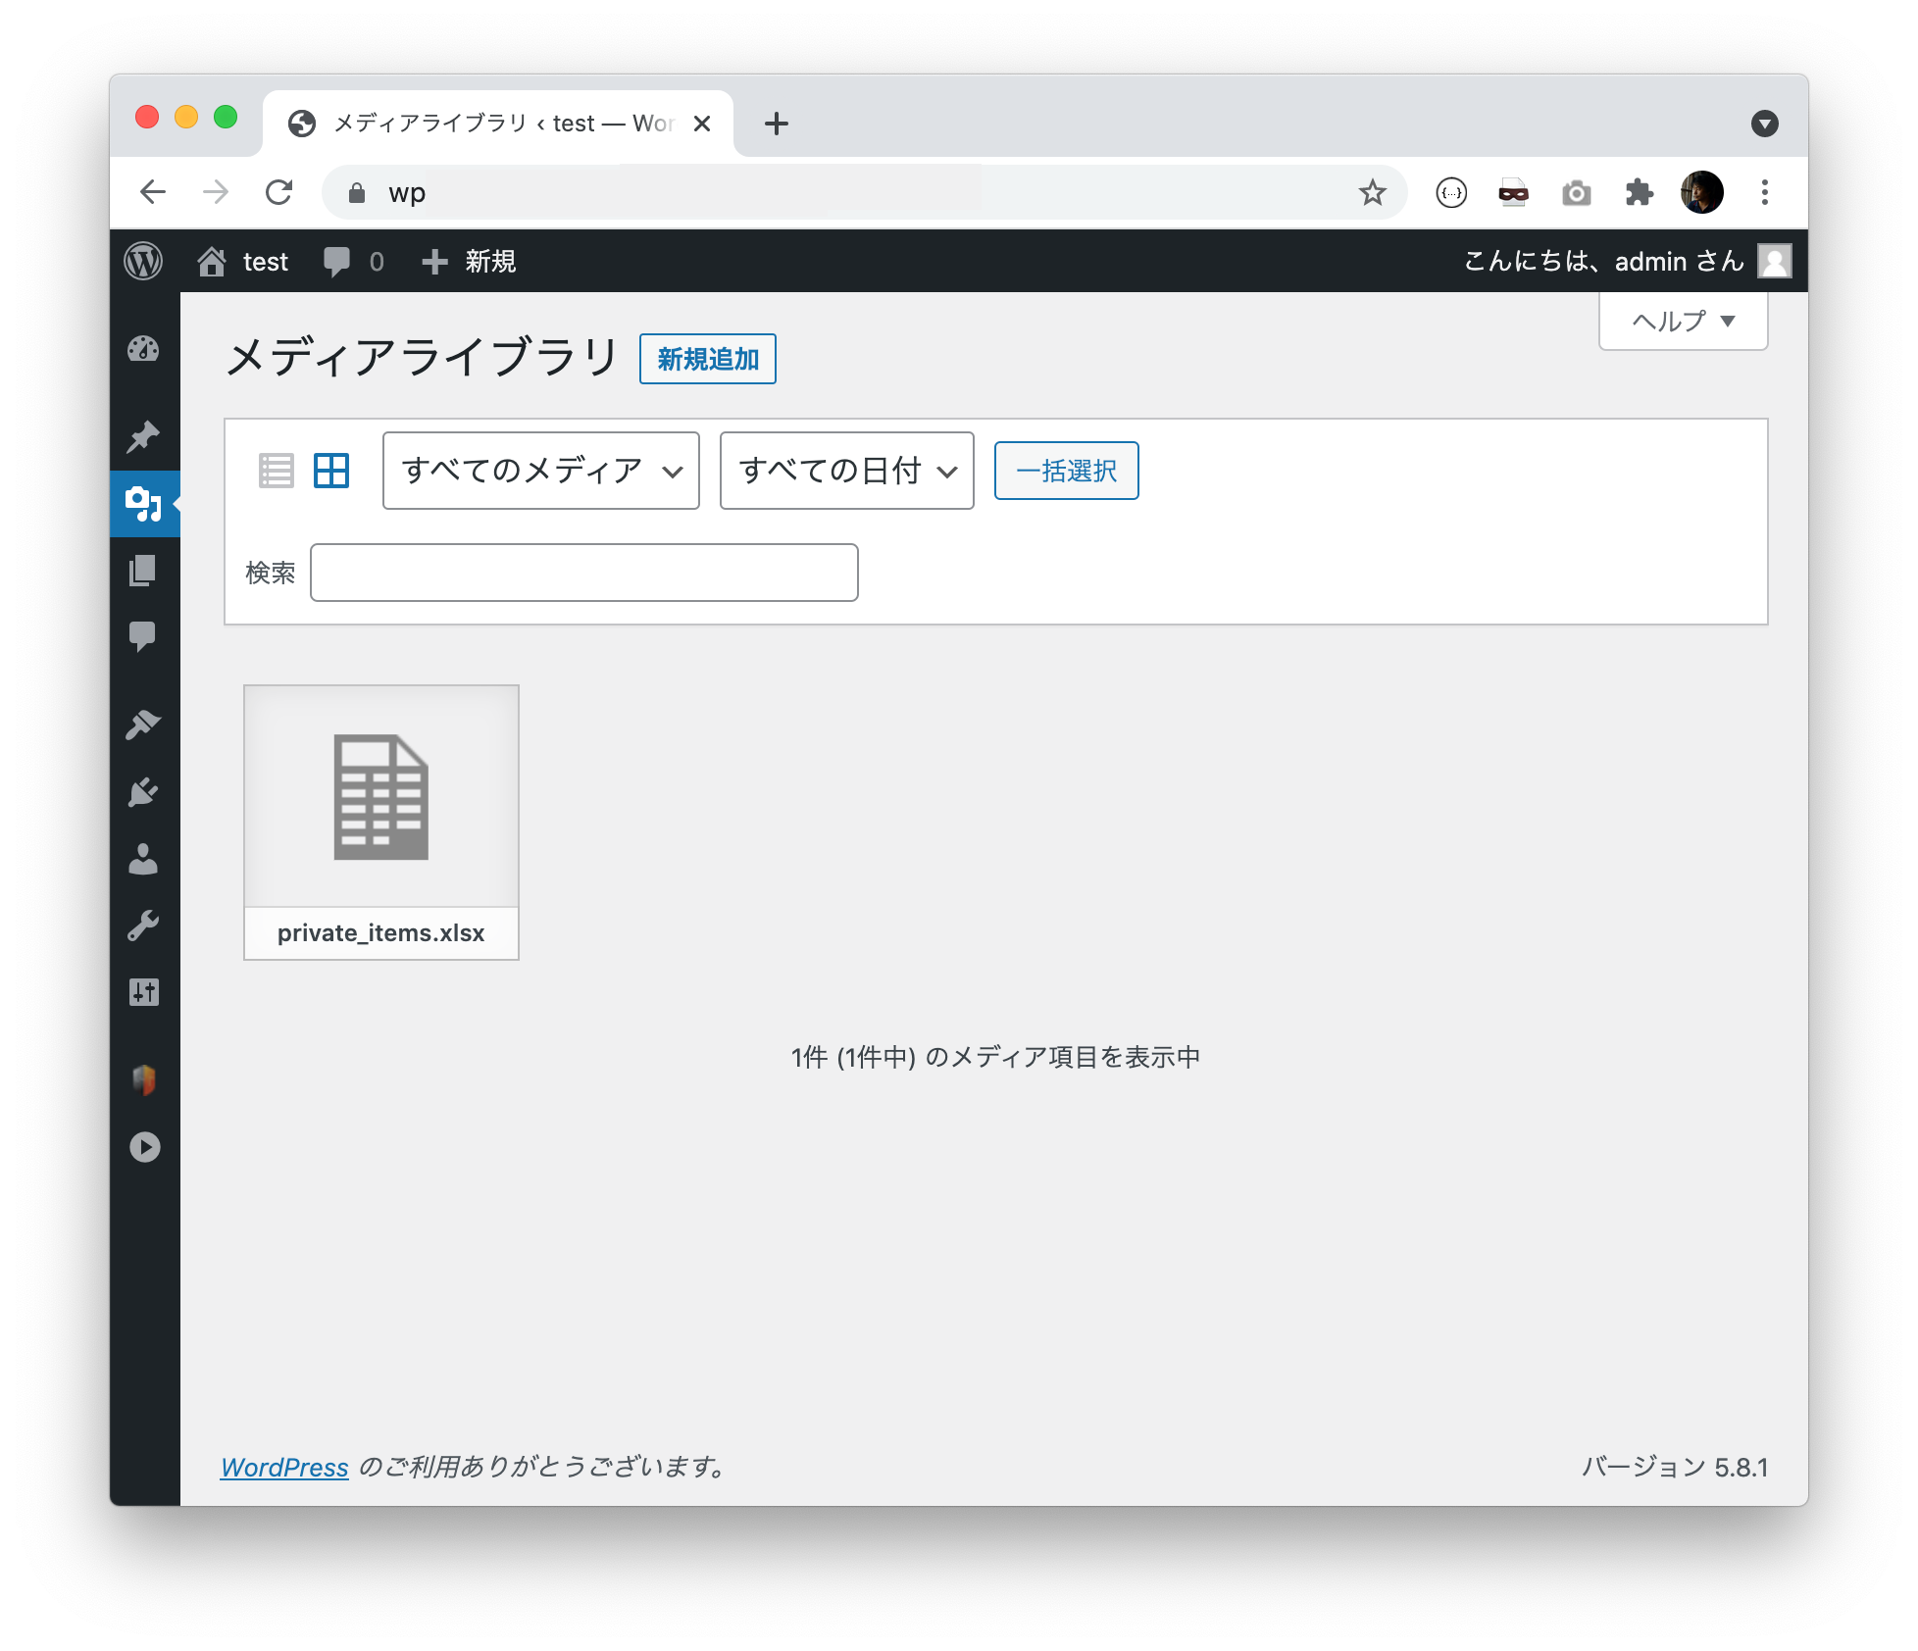Open the WordPress logo menu

144,261
